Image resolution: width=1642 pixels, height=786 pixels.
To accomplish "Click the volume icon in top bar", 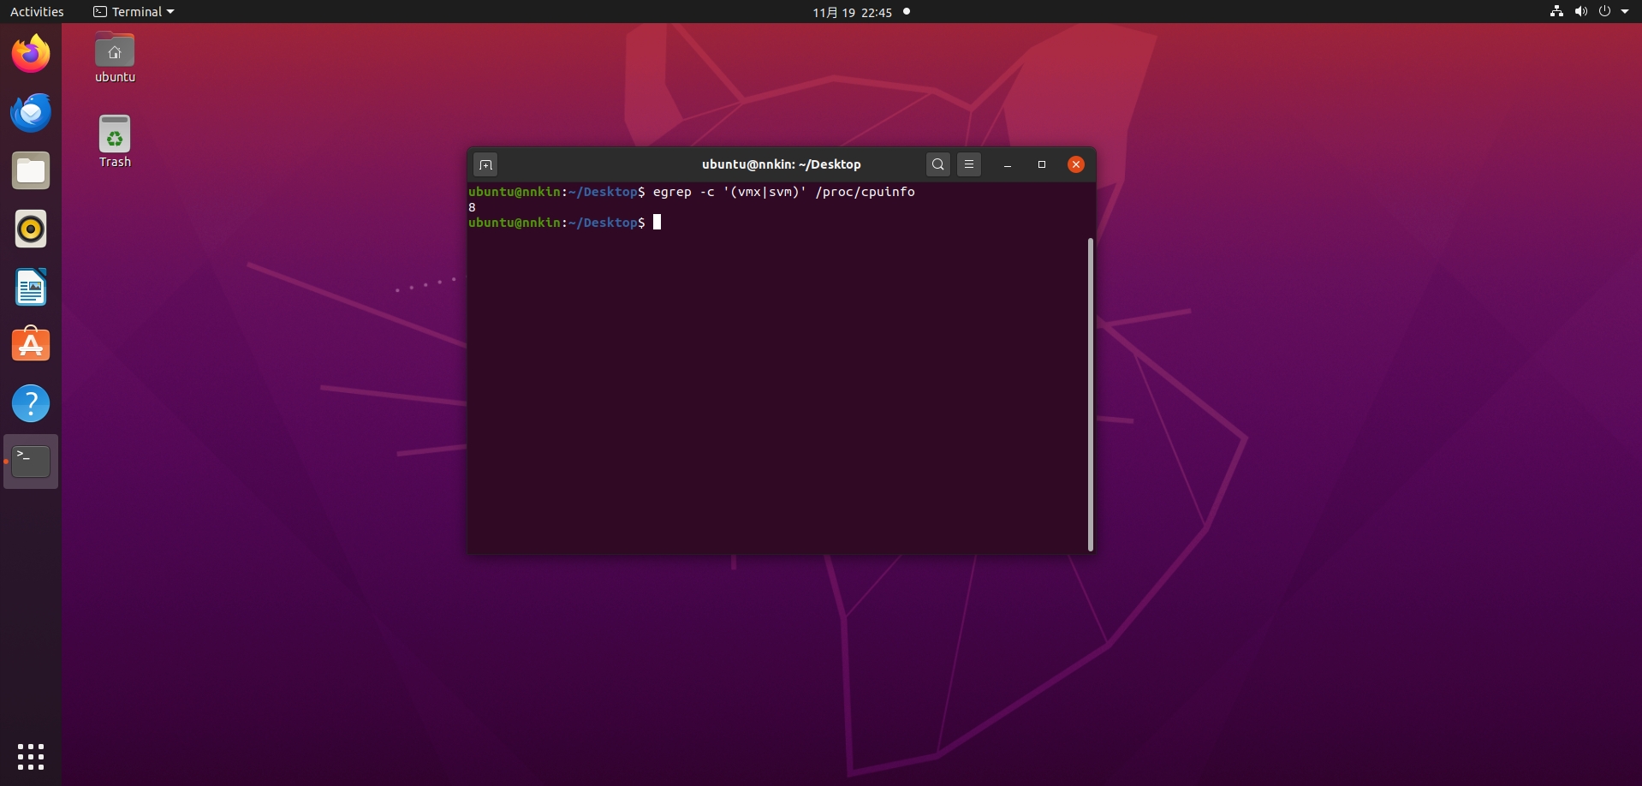I will click(1580, 12).
